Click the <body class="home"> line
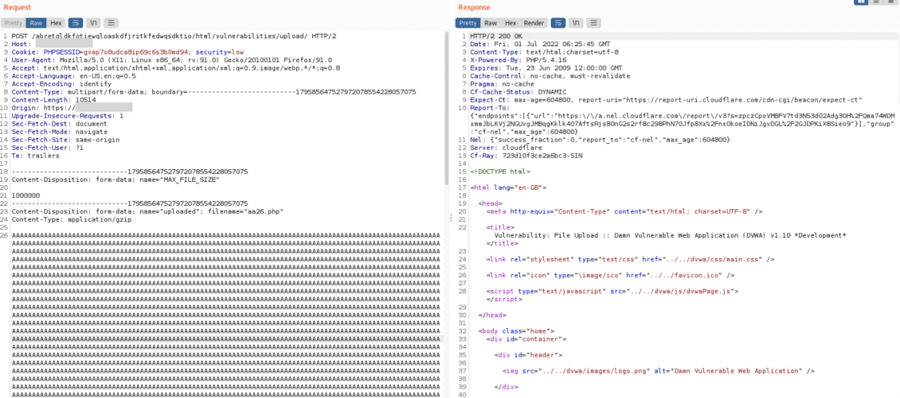 point(517,331)
